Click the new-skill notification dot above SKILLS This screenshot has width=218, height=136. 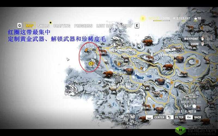tap(51, 23)
